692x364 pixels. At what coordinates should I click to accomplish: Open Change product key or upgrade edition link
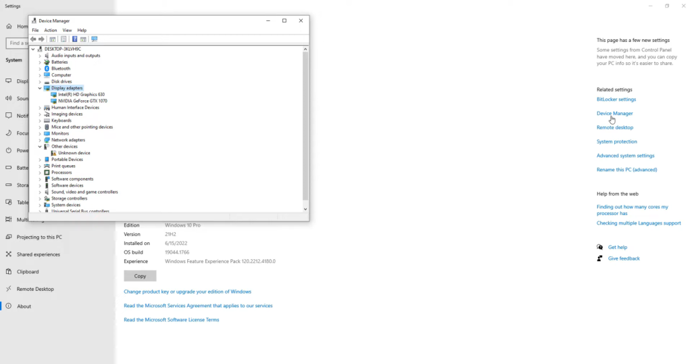point(188,292)
